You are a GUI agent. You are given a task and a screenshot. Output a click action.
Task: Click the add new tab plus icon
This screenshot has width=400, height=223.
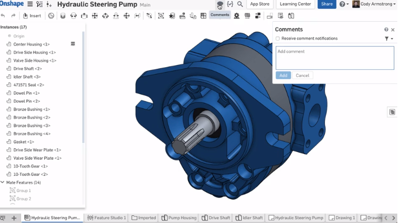pyautogui.click(x=15, y=218)
